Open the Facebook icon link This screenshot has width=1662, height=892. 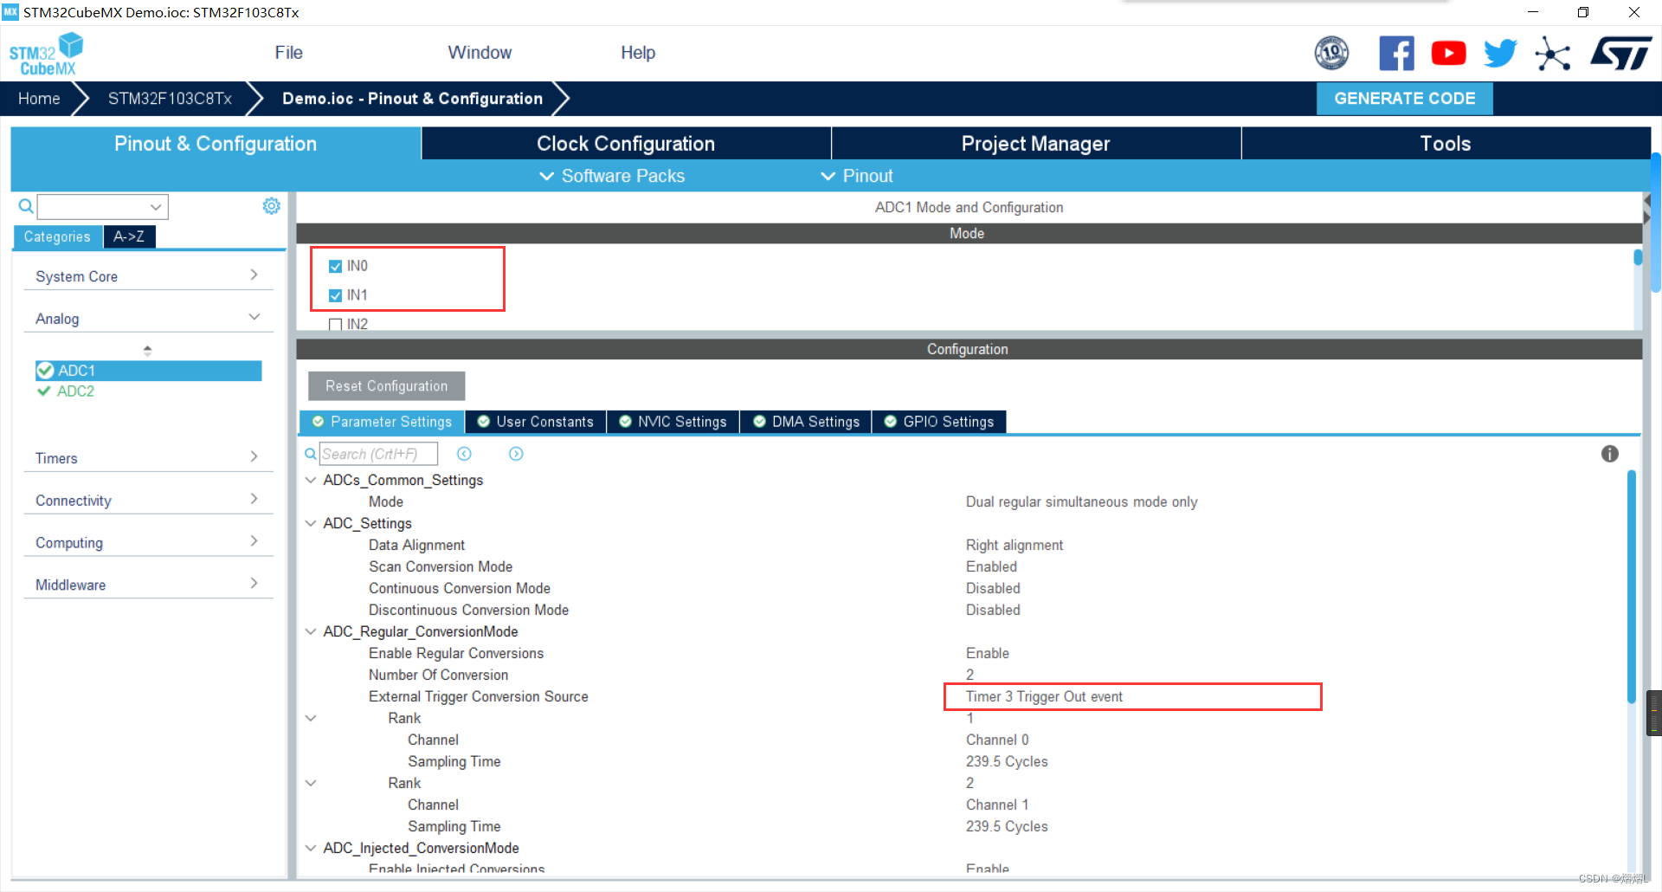(1396, 53)
